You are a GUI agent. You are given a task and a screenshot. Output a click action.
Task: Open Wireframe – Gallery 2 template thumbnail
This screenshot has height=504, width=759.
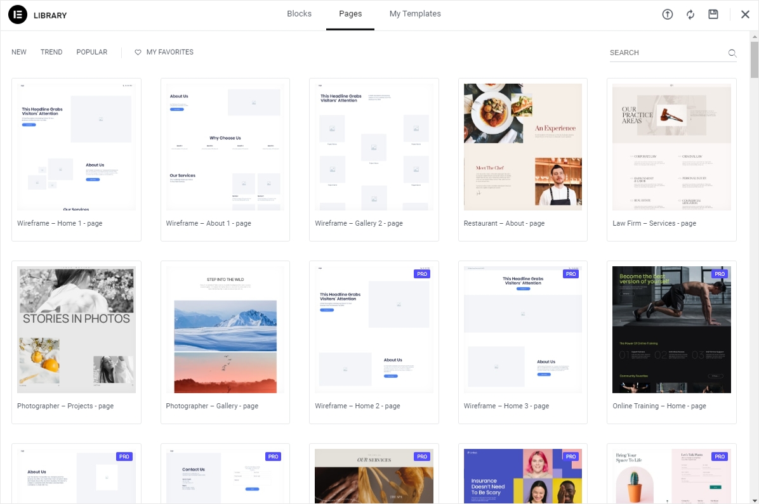click(x=374, y=146)
